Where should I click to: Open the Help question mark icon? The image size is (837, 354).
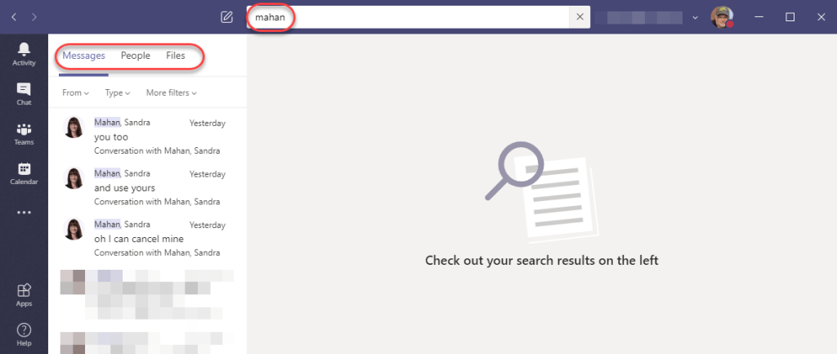click(24, 334)
